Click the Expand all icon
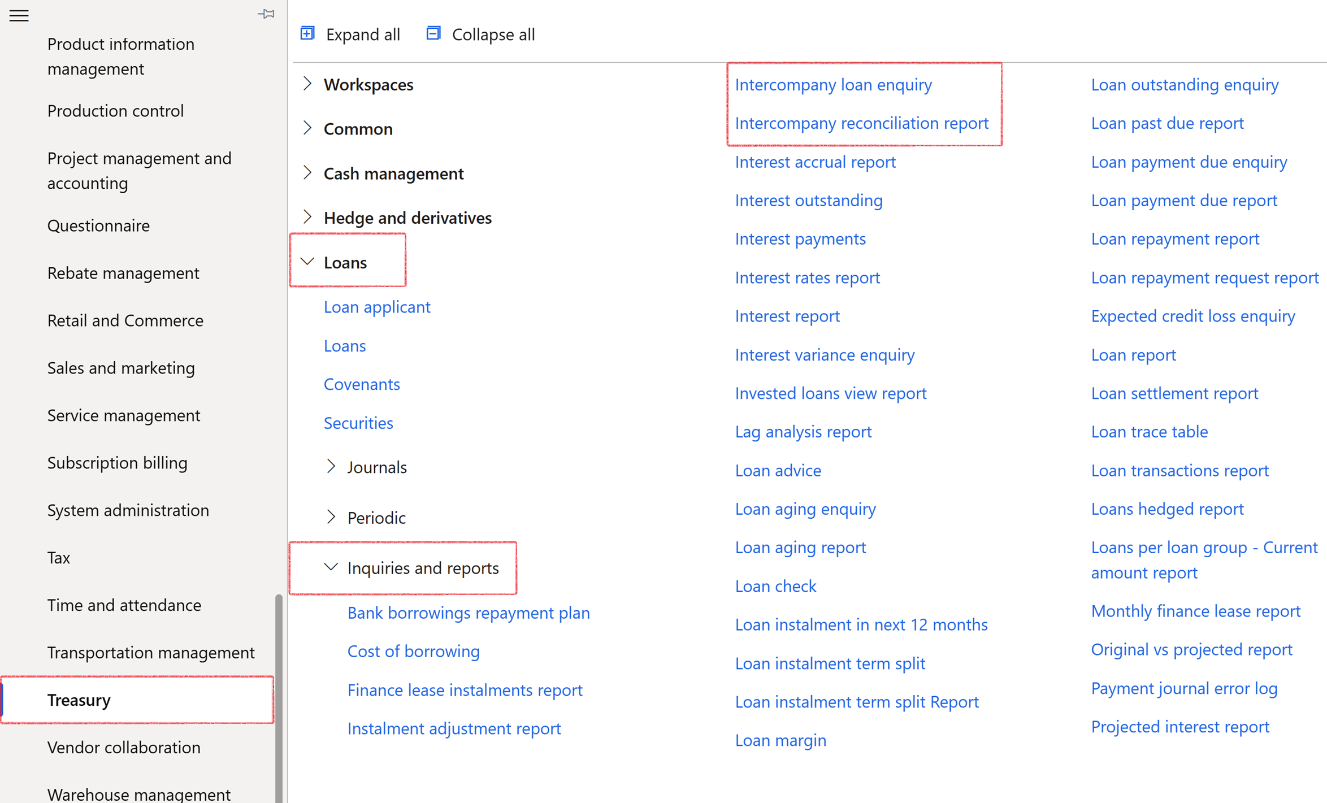This screenshot has width=1327, height=803. [x=308, y=34]
